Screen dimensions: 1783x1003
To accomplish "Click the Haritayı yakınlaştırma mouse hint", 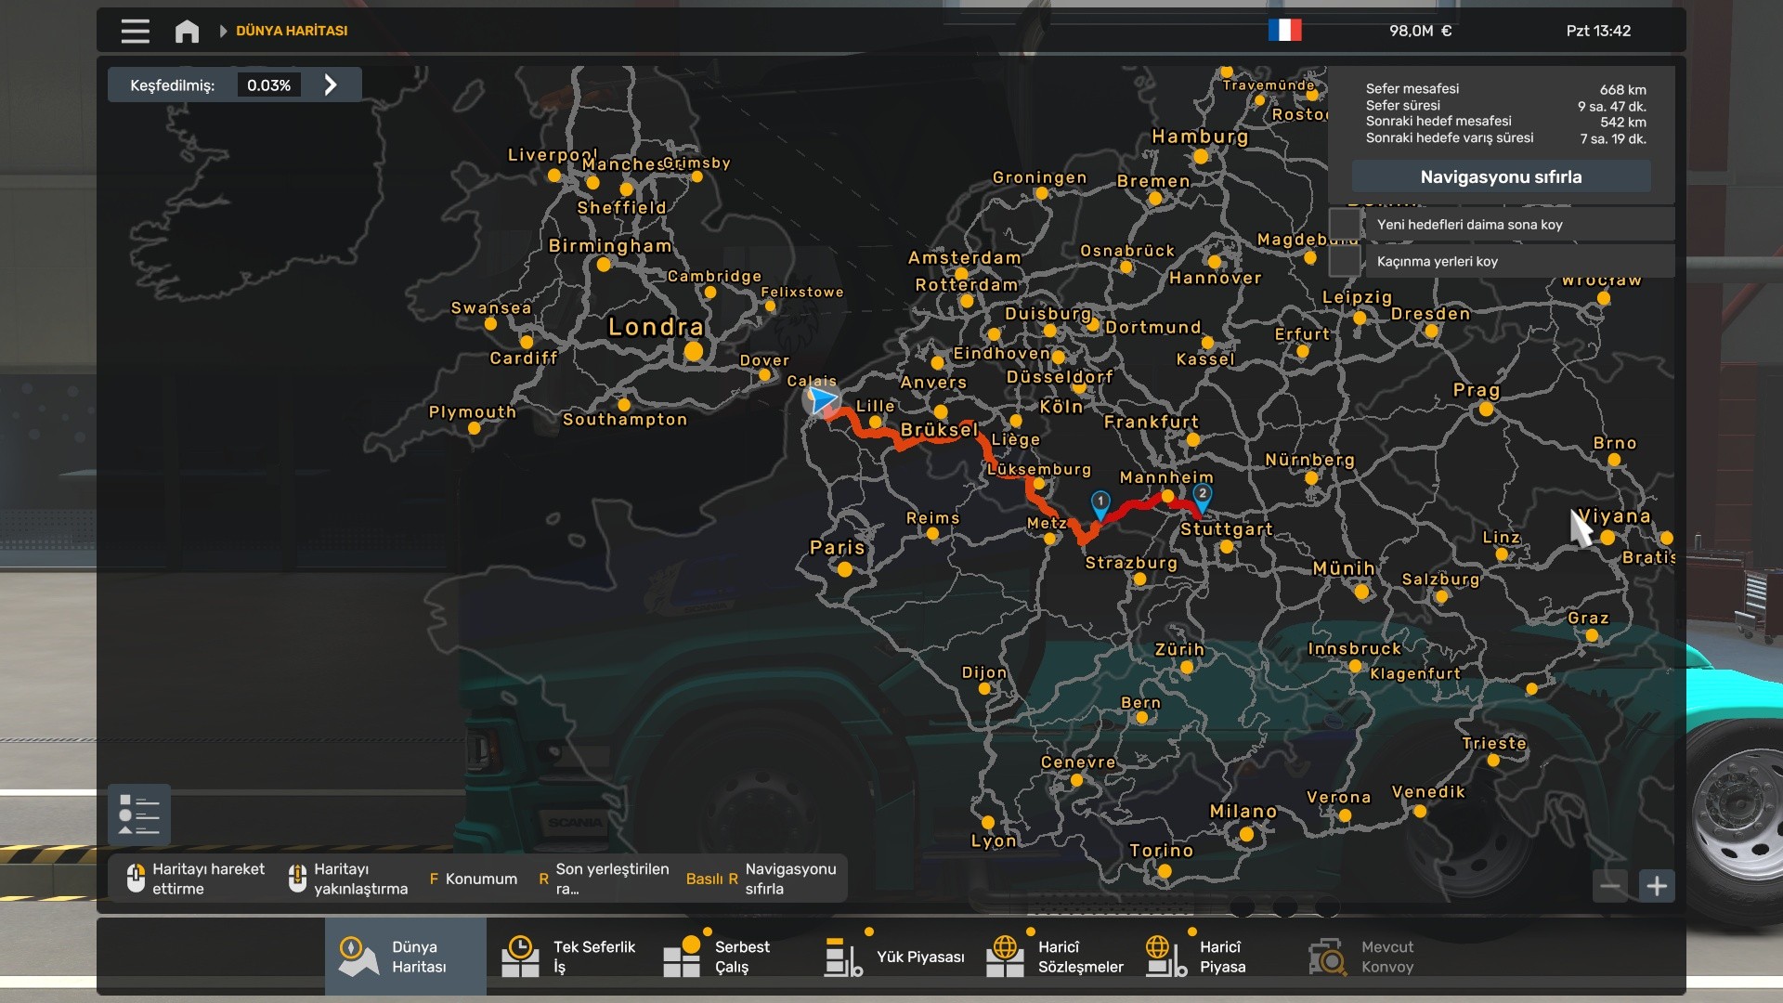I will [x=348, y=879].
